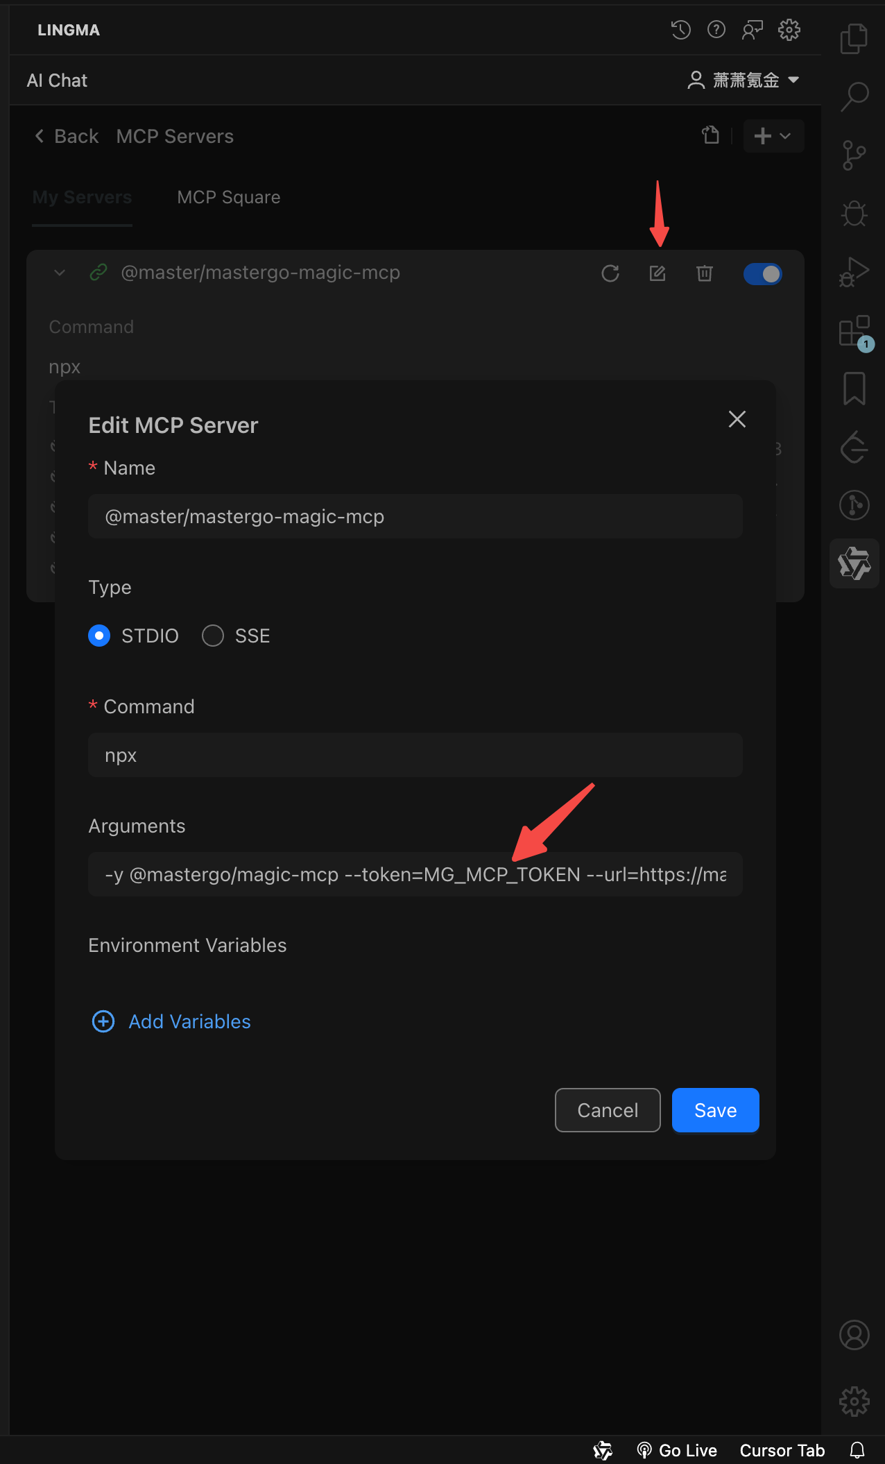Click the feedback icon in Lingma header
The image size is (885, 1464).
pyautogui.click(x=753, y=30)
